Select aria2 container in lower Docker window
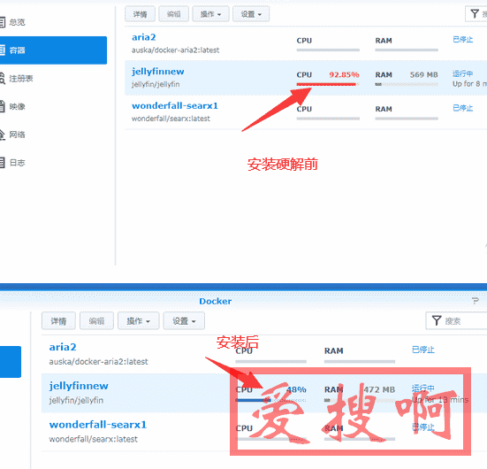 pos(264,354)
